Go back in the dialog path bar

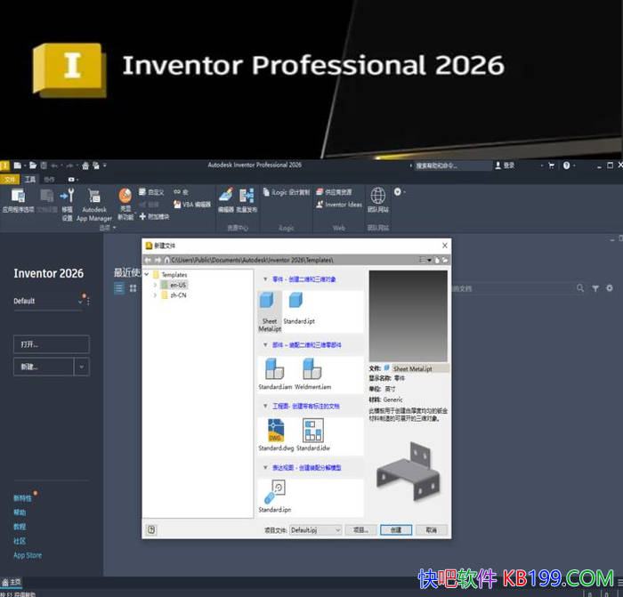coord(148,260)
